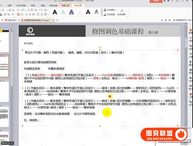Choose the solid black WordArt A style

click(55, 12)
